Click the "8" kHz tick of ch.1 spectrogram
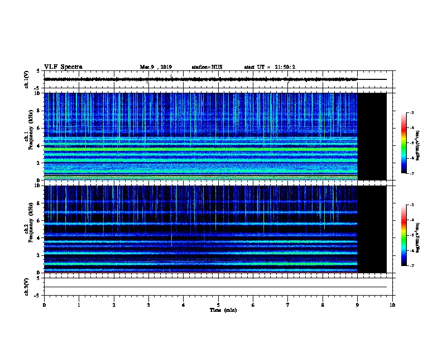The height and width of the screenshot is (342, 442). pos(39,111)
